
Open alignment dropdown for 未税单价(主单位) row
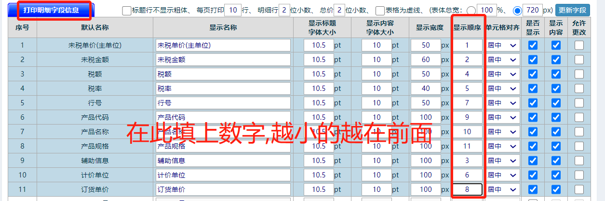[x=502, y=46]
